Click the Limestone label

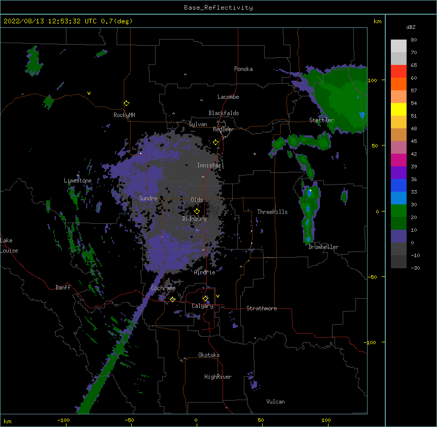(78, 181)
